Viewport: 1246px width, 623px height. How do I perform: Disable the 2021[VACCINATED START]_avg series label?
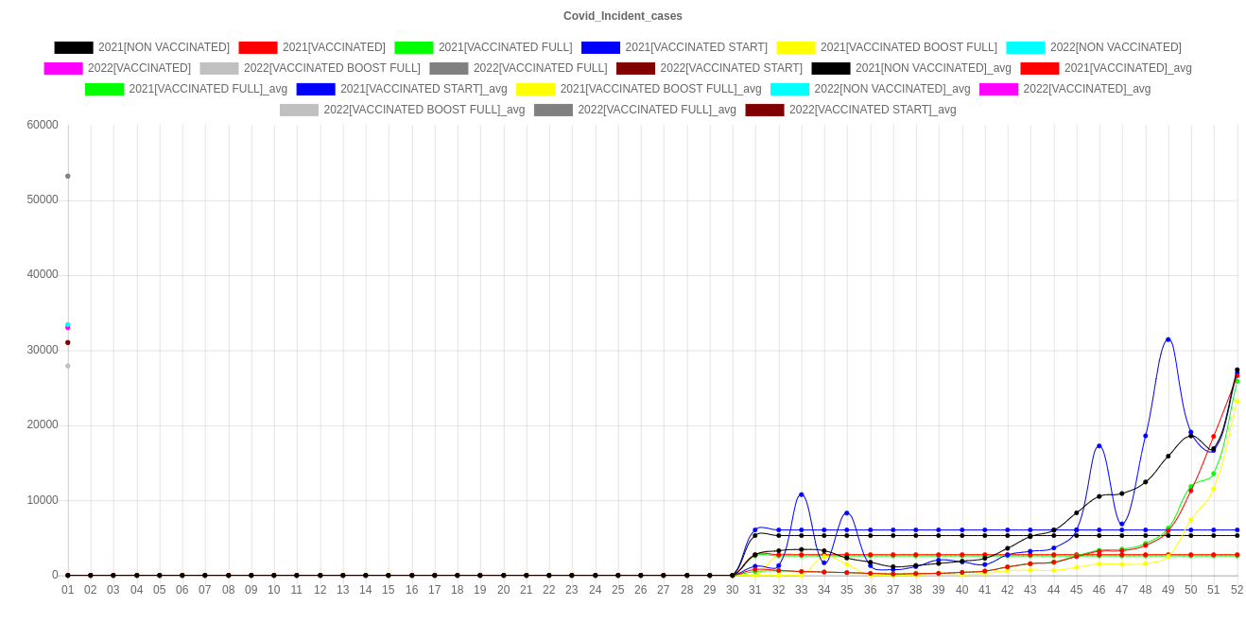tap(423, 89)
